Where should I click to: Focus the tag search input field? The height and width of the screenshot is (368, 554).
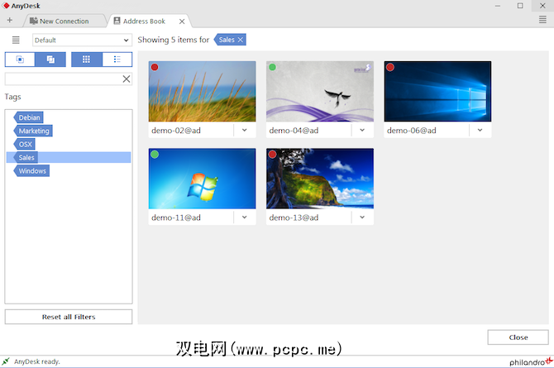pos(64,79)
